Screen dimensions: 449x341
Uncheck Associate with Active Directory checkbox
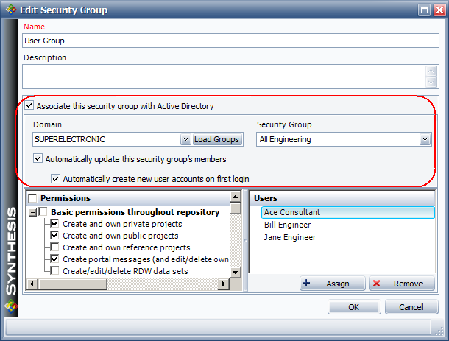29,106
